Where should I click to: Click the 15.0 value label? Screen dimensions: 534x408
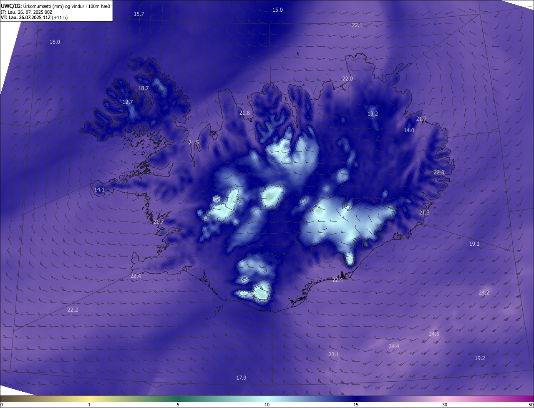tap(277, 10)
